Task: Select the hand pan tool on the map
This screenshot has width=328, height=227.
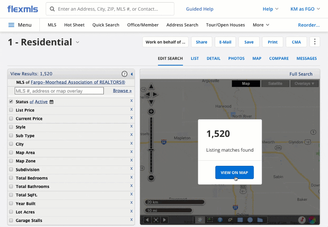Action: [200, 220]
